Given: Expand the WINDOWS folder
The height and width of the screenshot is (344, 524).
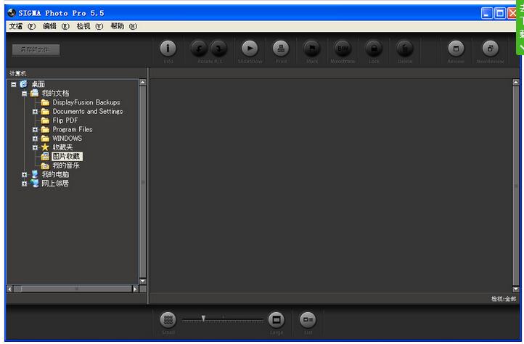Looking at the screenshot, I should click(x=35, y=139).
